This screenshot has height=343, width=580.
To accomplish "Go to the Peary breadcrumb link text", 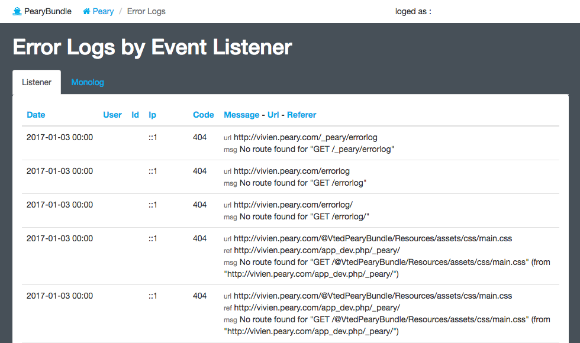I will click(103, 11).
